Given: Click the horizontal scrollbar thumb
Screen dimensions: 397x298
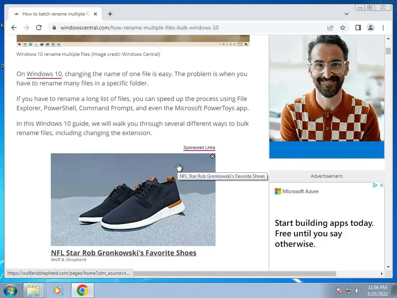Looking at the screenshot, I should pos(235,274).
